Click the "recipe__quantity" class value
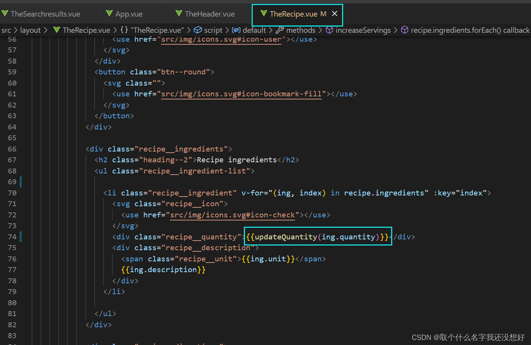The height and width of the screenshot is (345, 531). [201, 237]
